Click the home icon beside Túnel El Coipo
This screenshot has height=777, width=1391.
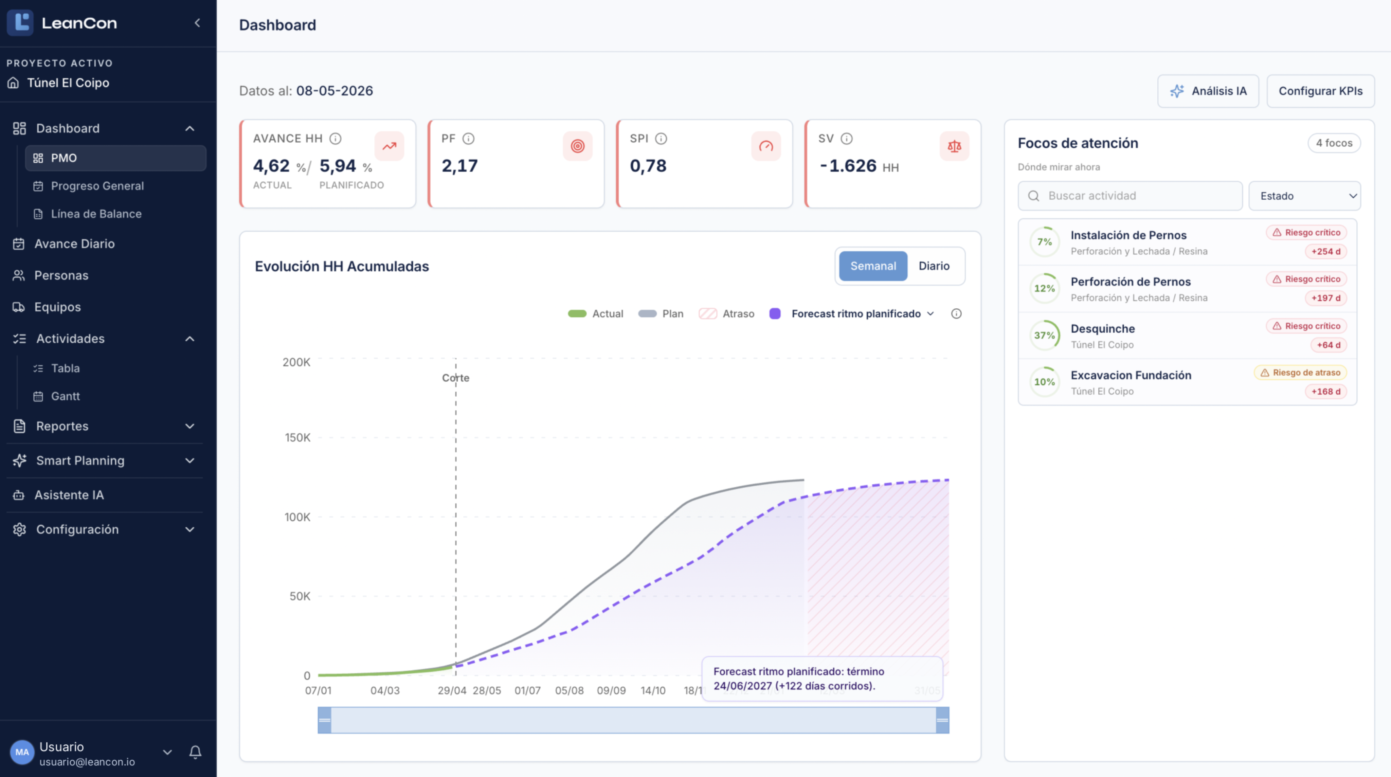tap(13, 83)
